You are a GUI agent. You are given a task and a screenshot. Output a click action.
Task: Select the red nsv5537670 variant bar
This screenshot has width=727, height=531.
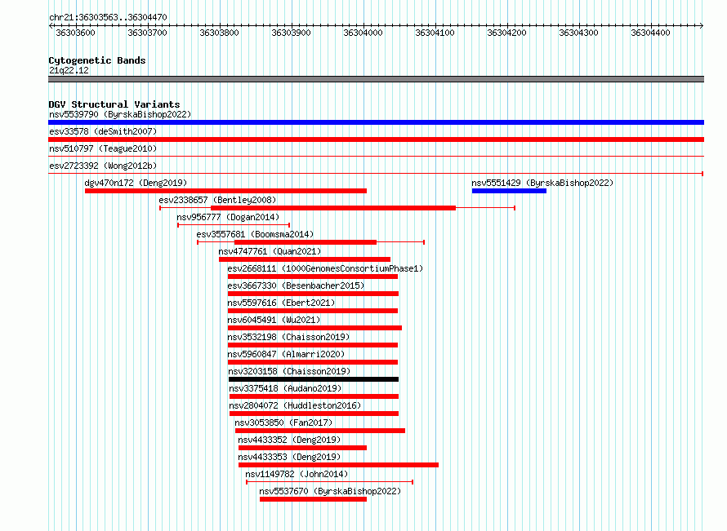[313, 499]
